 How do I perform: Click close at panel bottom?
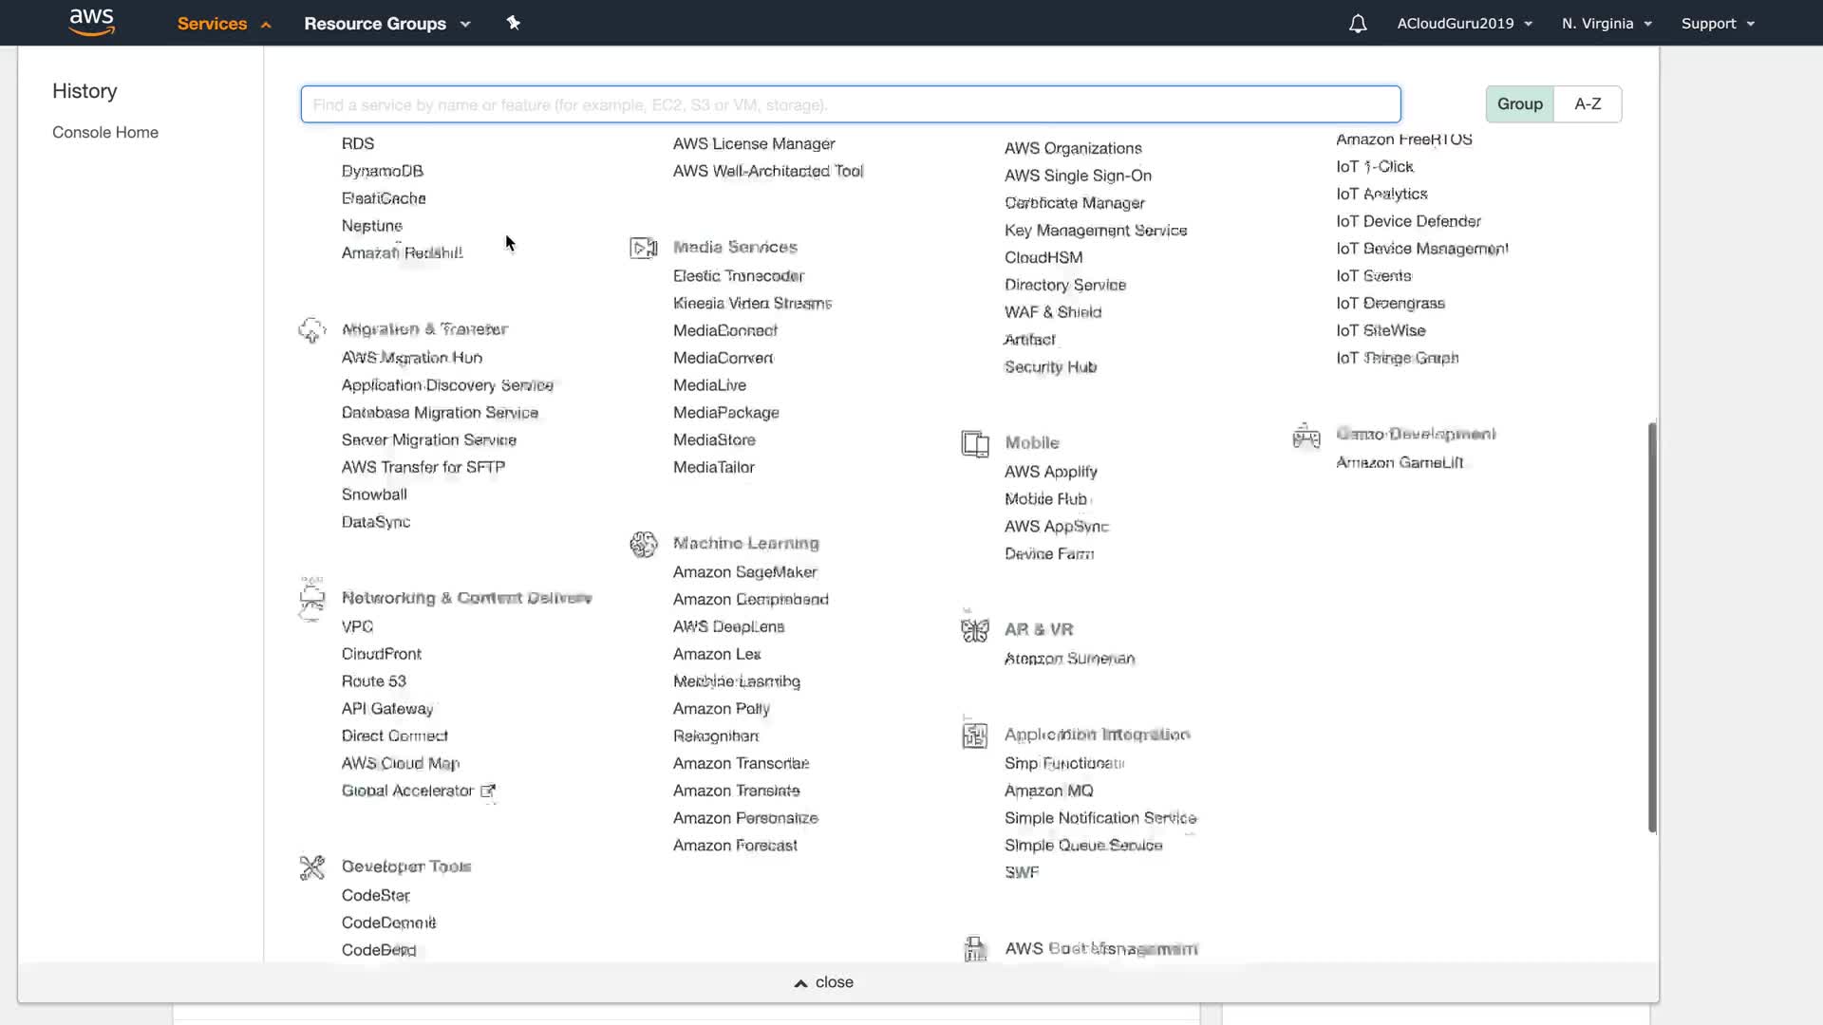coord(824,982)
